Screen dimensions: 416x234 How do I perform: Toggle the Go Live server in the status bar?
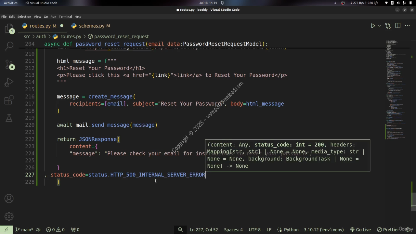pyautogui.click(x=360, y=229)
